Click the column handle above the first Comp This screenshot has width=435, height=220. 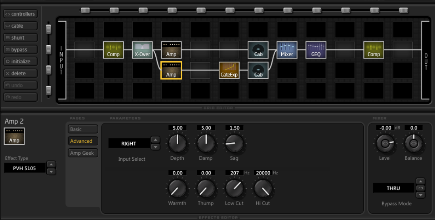coord(114,10)
